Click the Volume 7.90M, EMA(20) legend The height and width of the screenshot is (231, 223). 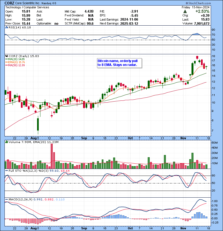[33, 142]
